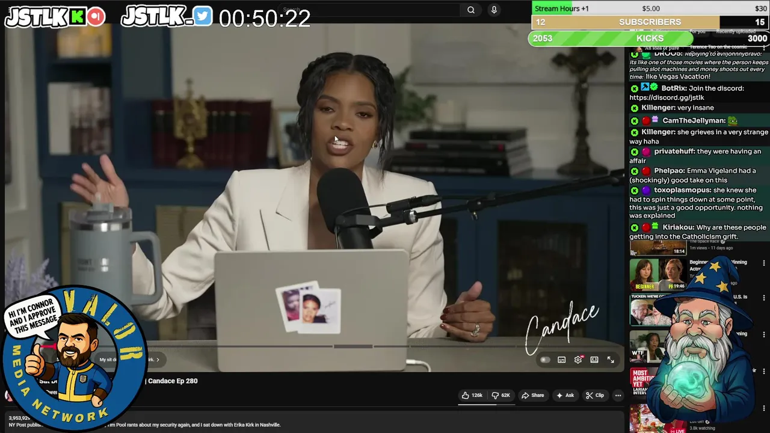The image size is (770, 433).
Task: Open the three-dot more actions menu beside Clip
Action: (618, 395)
